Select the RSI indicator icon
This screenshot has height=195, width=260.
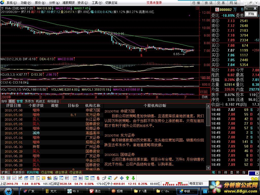(80, 178)
